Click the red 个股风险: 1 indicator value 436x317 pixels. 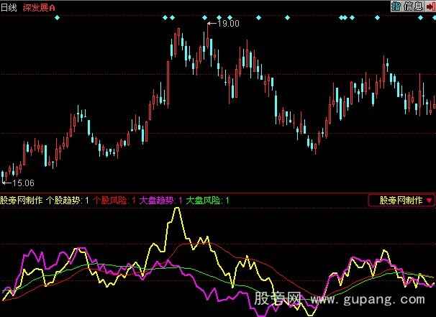(114, 201)
